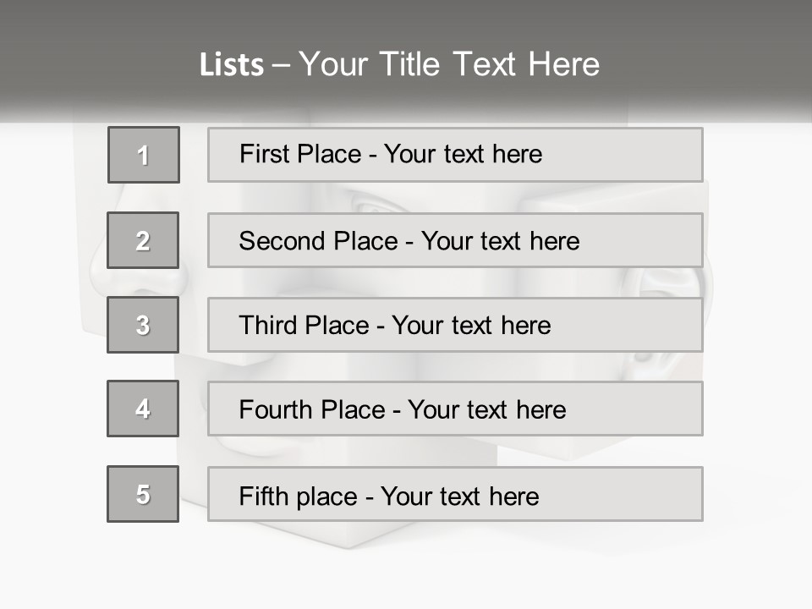
Task: Click the gray box labeled 3
Action: click(143, 325)
